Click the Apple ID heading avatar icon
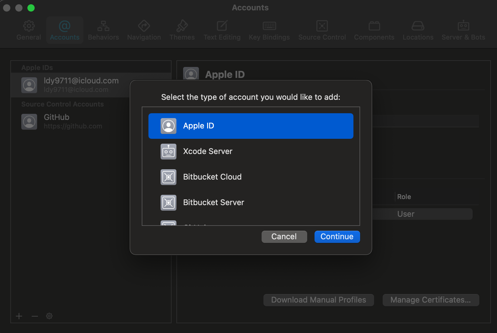The height and width of the screenshot is (333, 497). pyautogui.click(x=191, y=74)
